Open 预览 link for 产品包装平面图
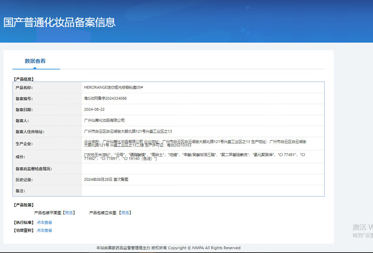This screenshot has width=373, height=253. coord(69,213)
